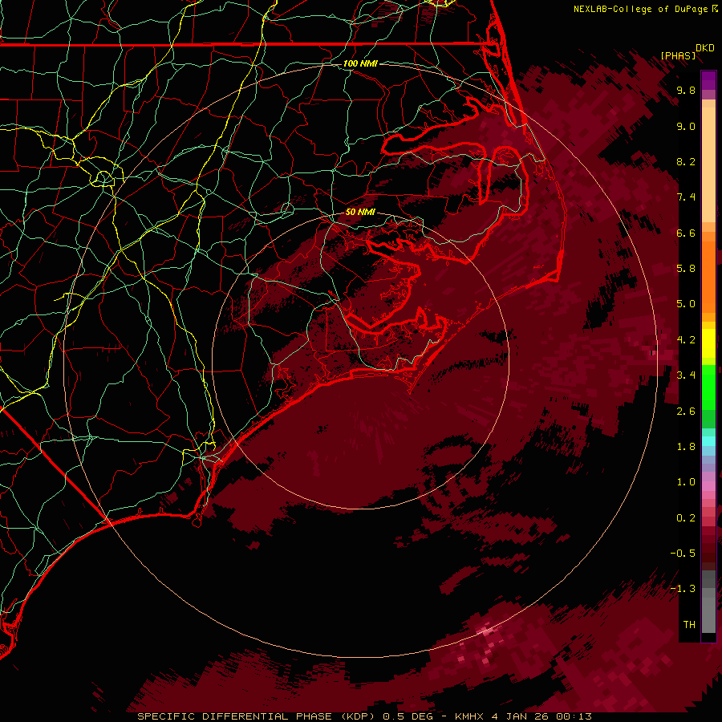The height and width of the screenshot is (722, 722).
Task: Click the 5.8 scale value
Action: 686,269
